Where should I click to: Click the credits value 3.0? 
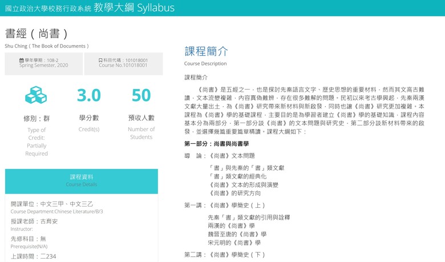(x=89, y=95)
